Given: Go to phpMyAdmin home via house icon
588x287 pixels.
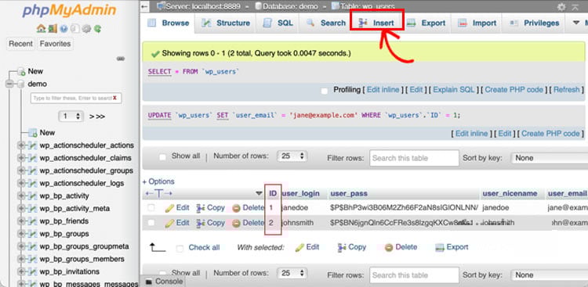Looking at the screenshot, I should click(x=41, y=28).
